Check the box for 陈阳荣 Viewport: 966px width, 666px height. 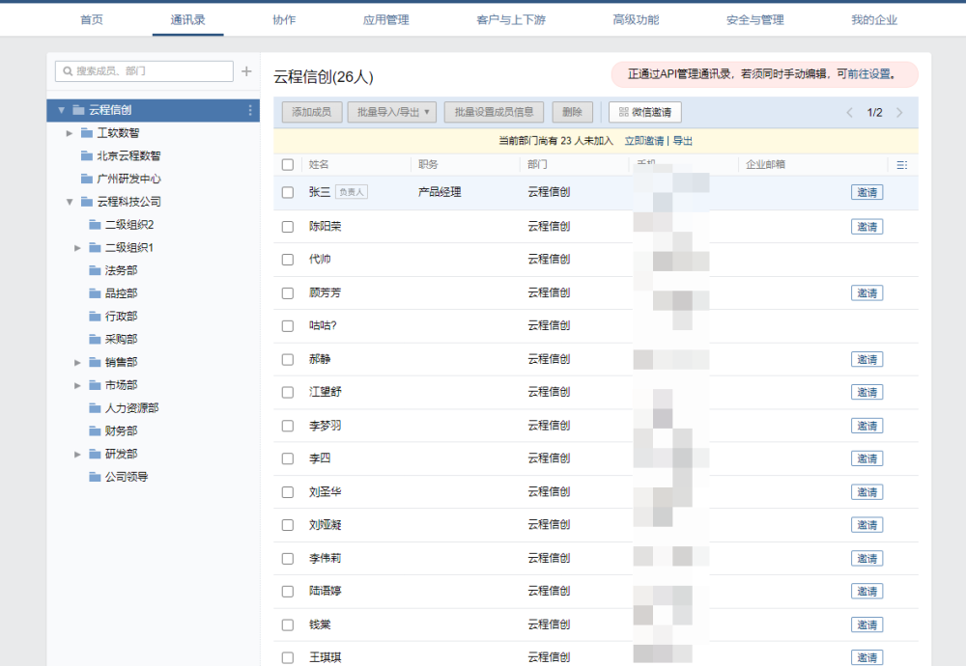288,227
